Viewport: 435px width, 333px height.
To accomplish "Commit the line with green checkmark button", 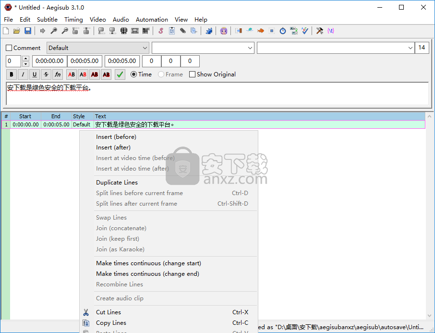I will coord(120,74).
